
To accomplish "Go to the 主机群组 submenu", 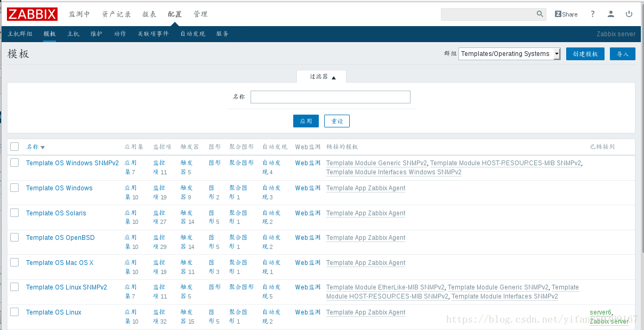I will tap(20, 34).
